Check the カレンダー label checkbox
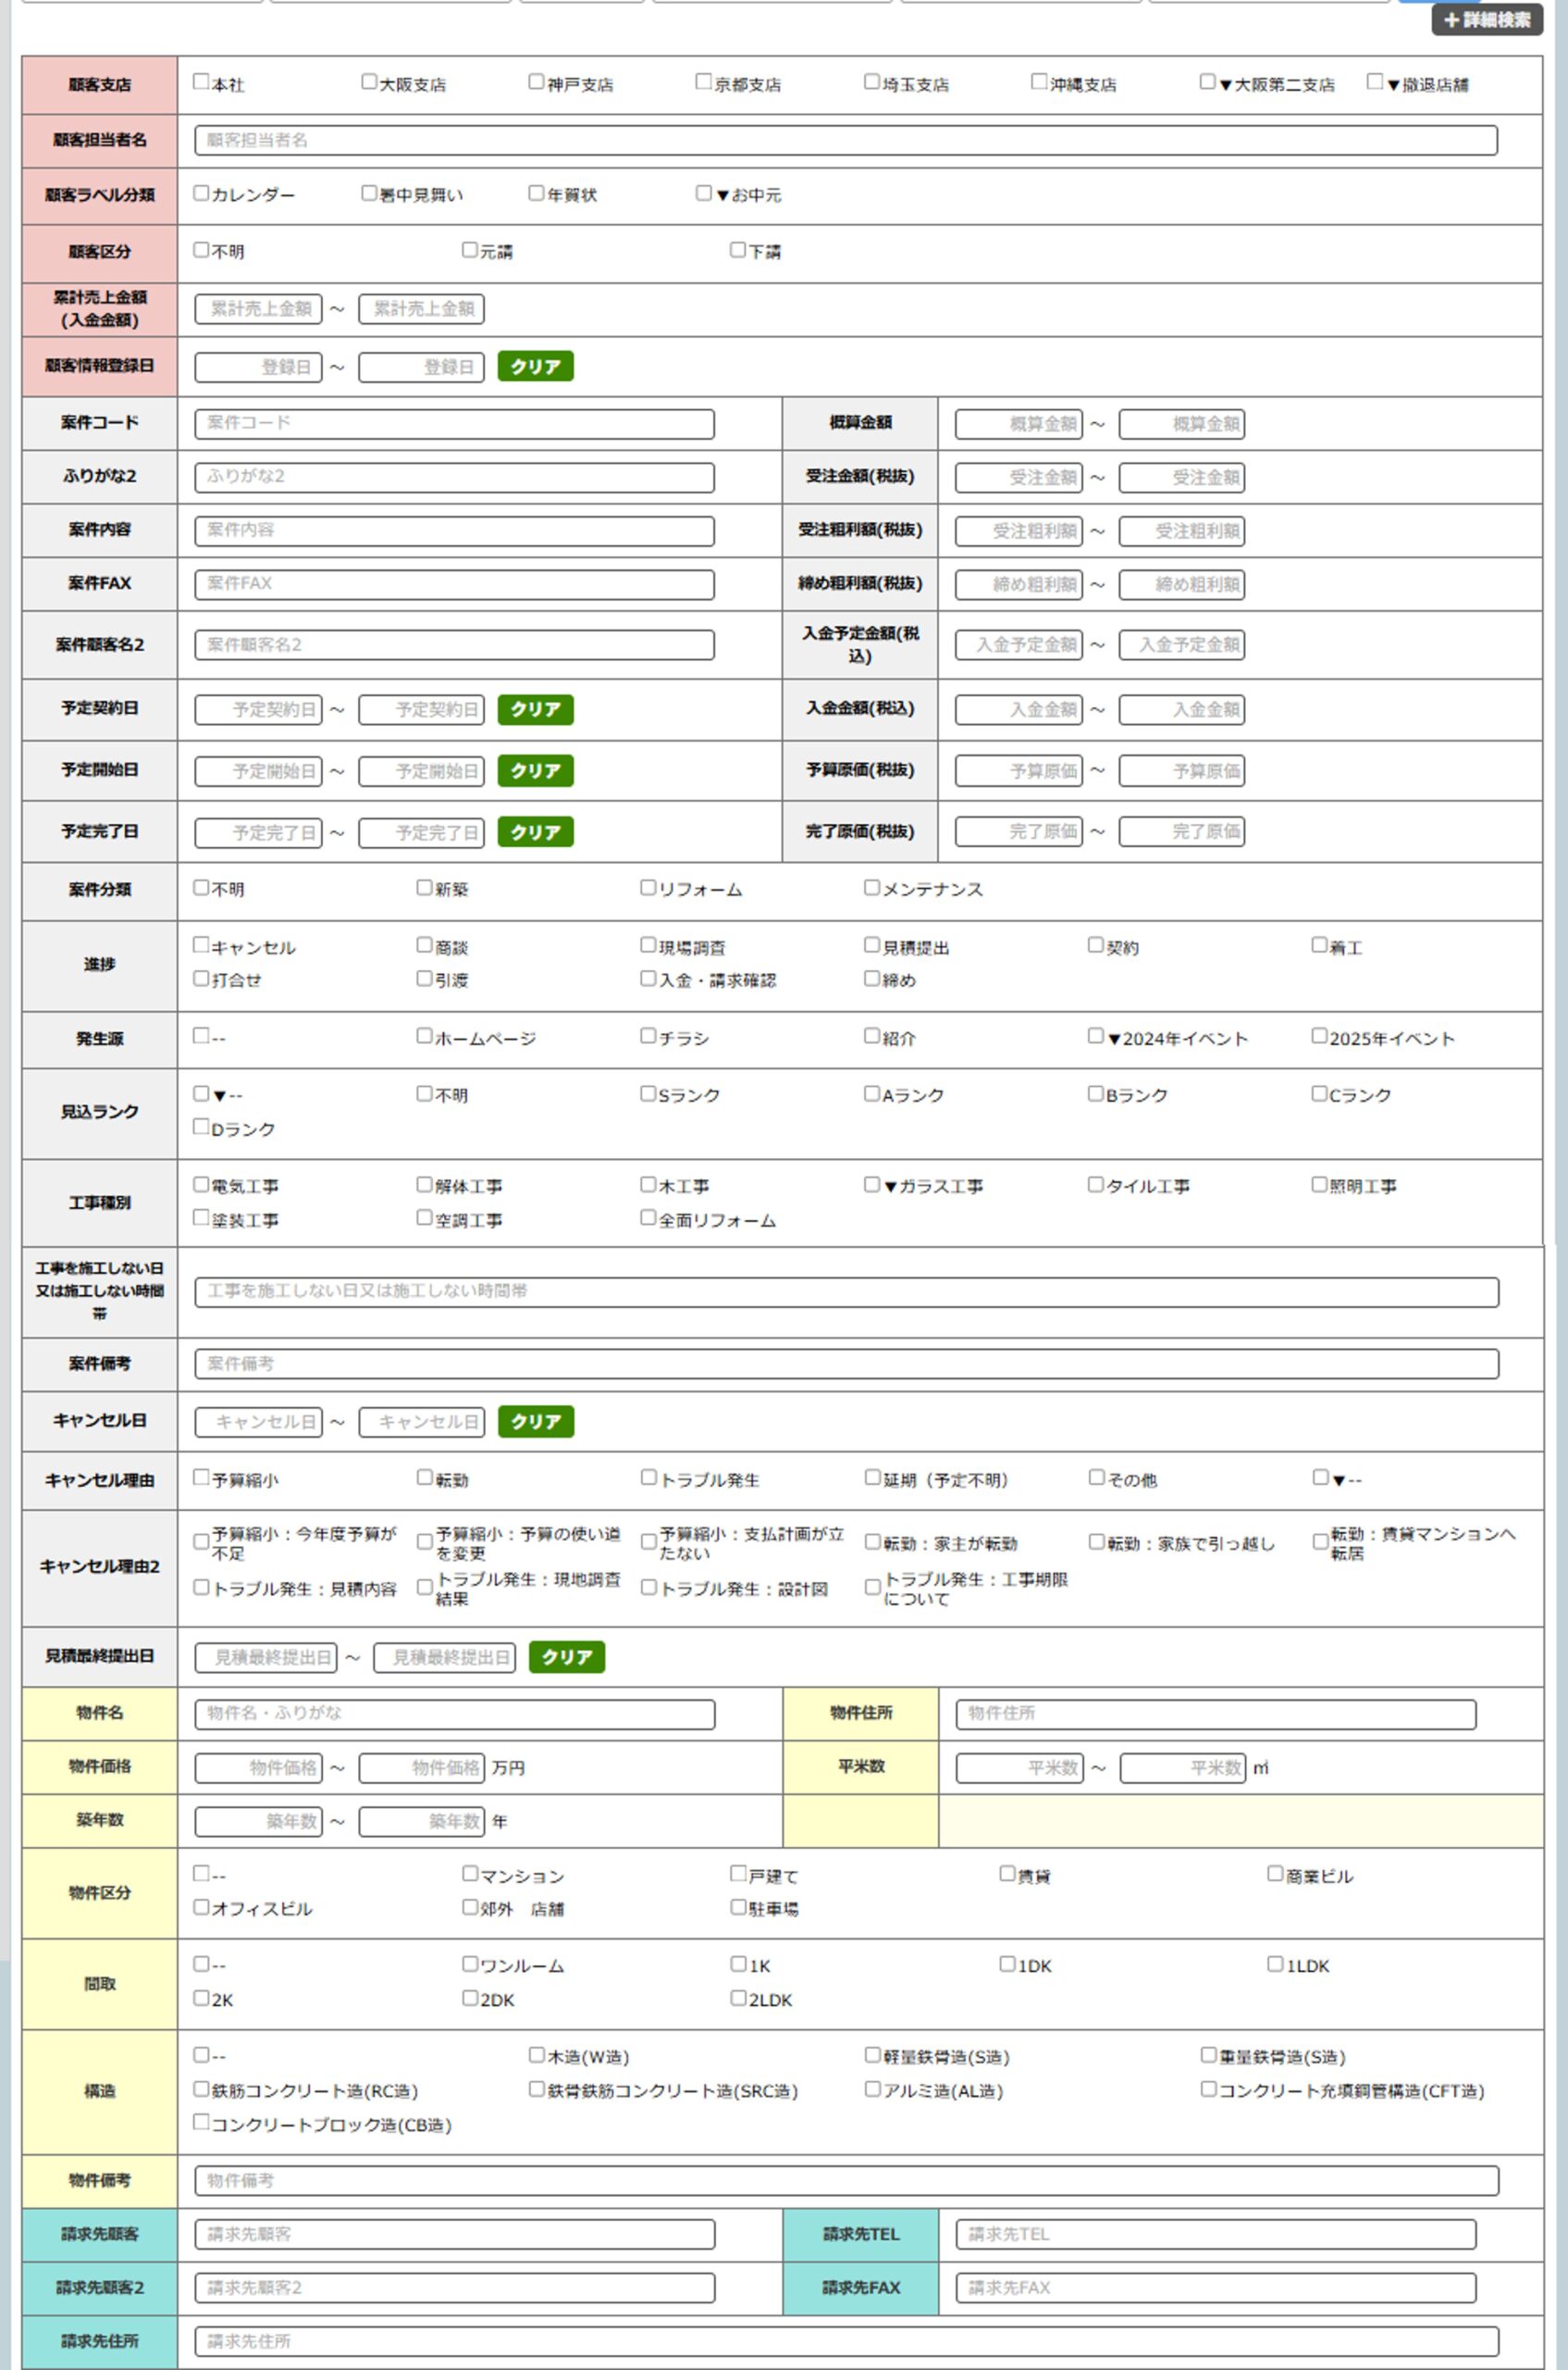1568x2370 pixels. (201, 193)
